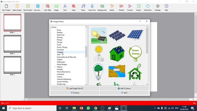Select the Internet Marketing category
The height and width of the screenshot is (111, 197).
[64, 79]
